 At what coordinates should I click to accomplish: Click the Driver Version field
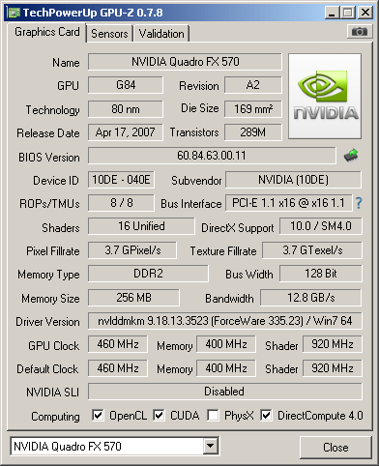tap(225, 321)
